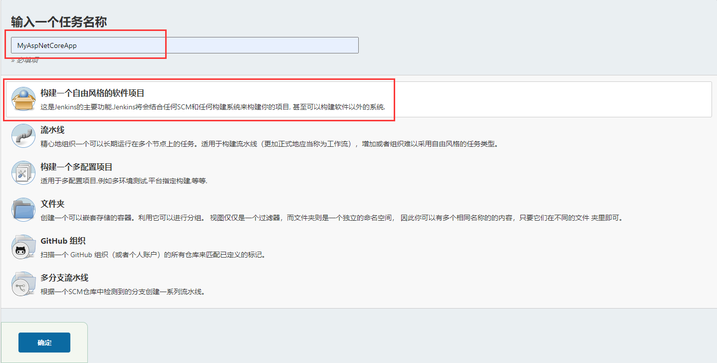Click the Pipeline project icon
The image size is (717, 363).
(x=23, y=135)
